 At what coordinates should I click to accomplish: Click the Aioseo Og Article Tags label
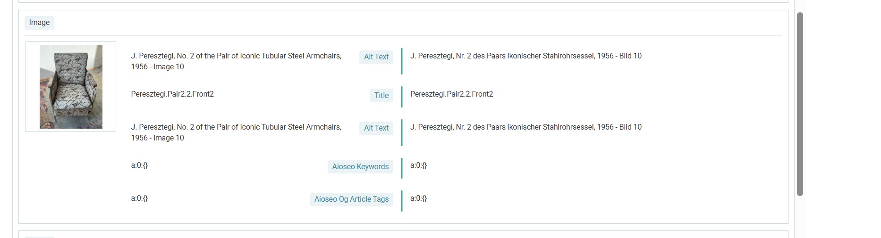pos(351,199)
